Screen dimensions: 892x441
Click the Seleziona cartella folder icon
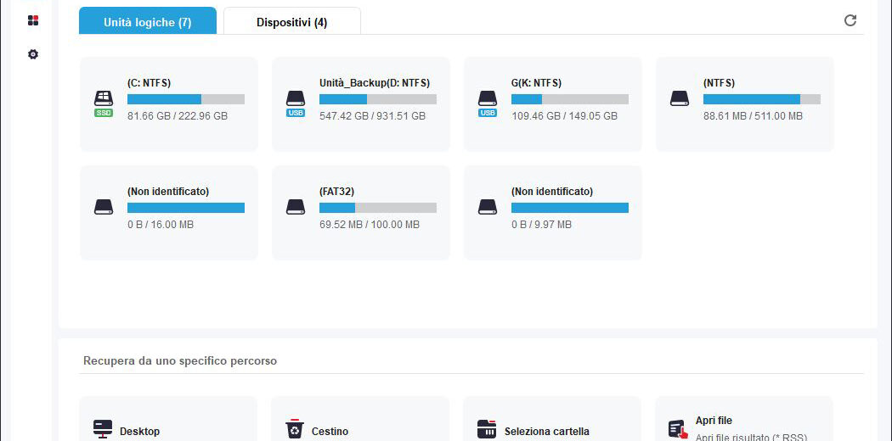click(487, 429)
